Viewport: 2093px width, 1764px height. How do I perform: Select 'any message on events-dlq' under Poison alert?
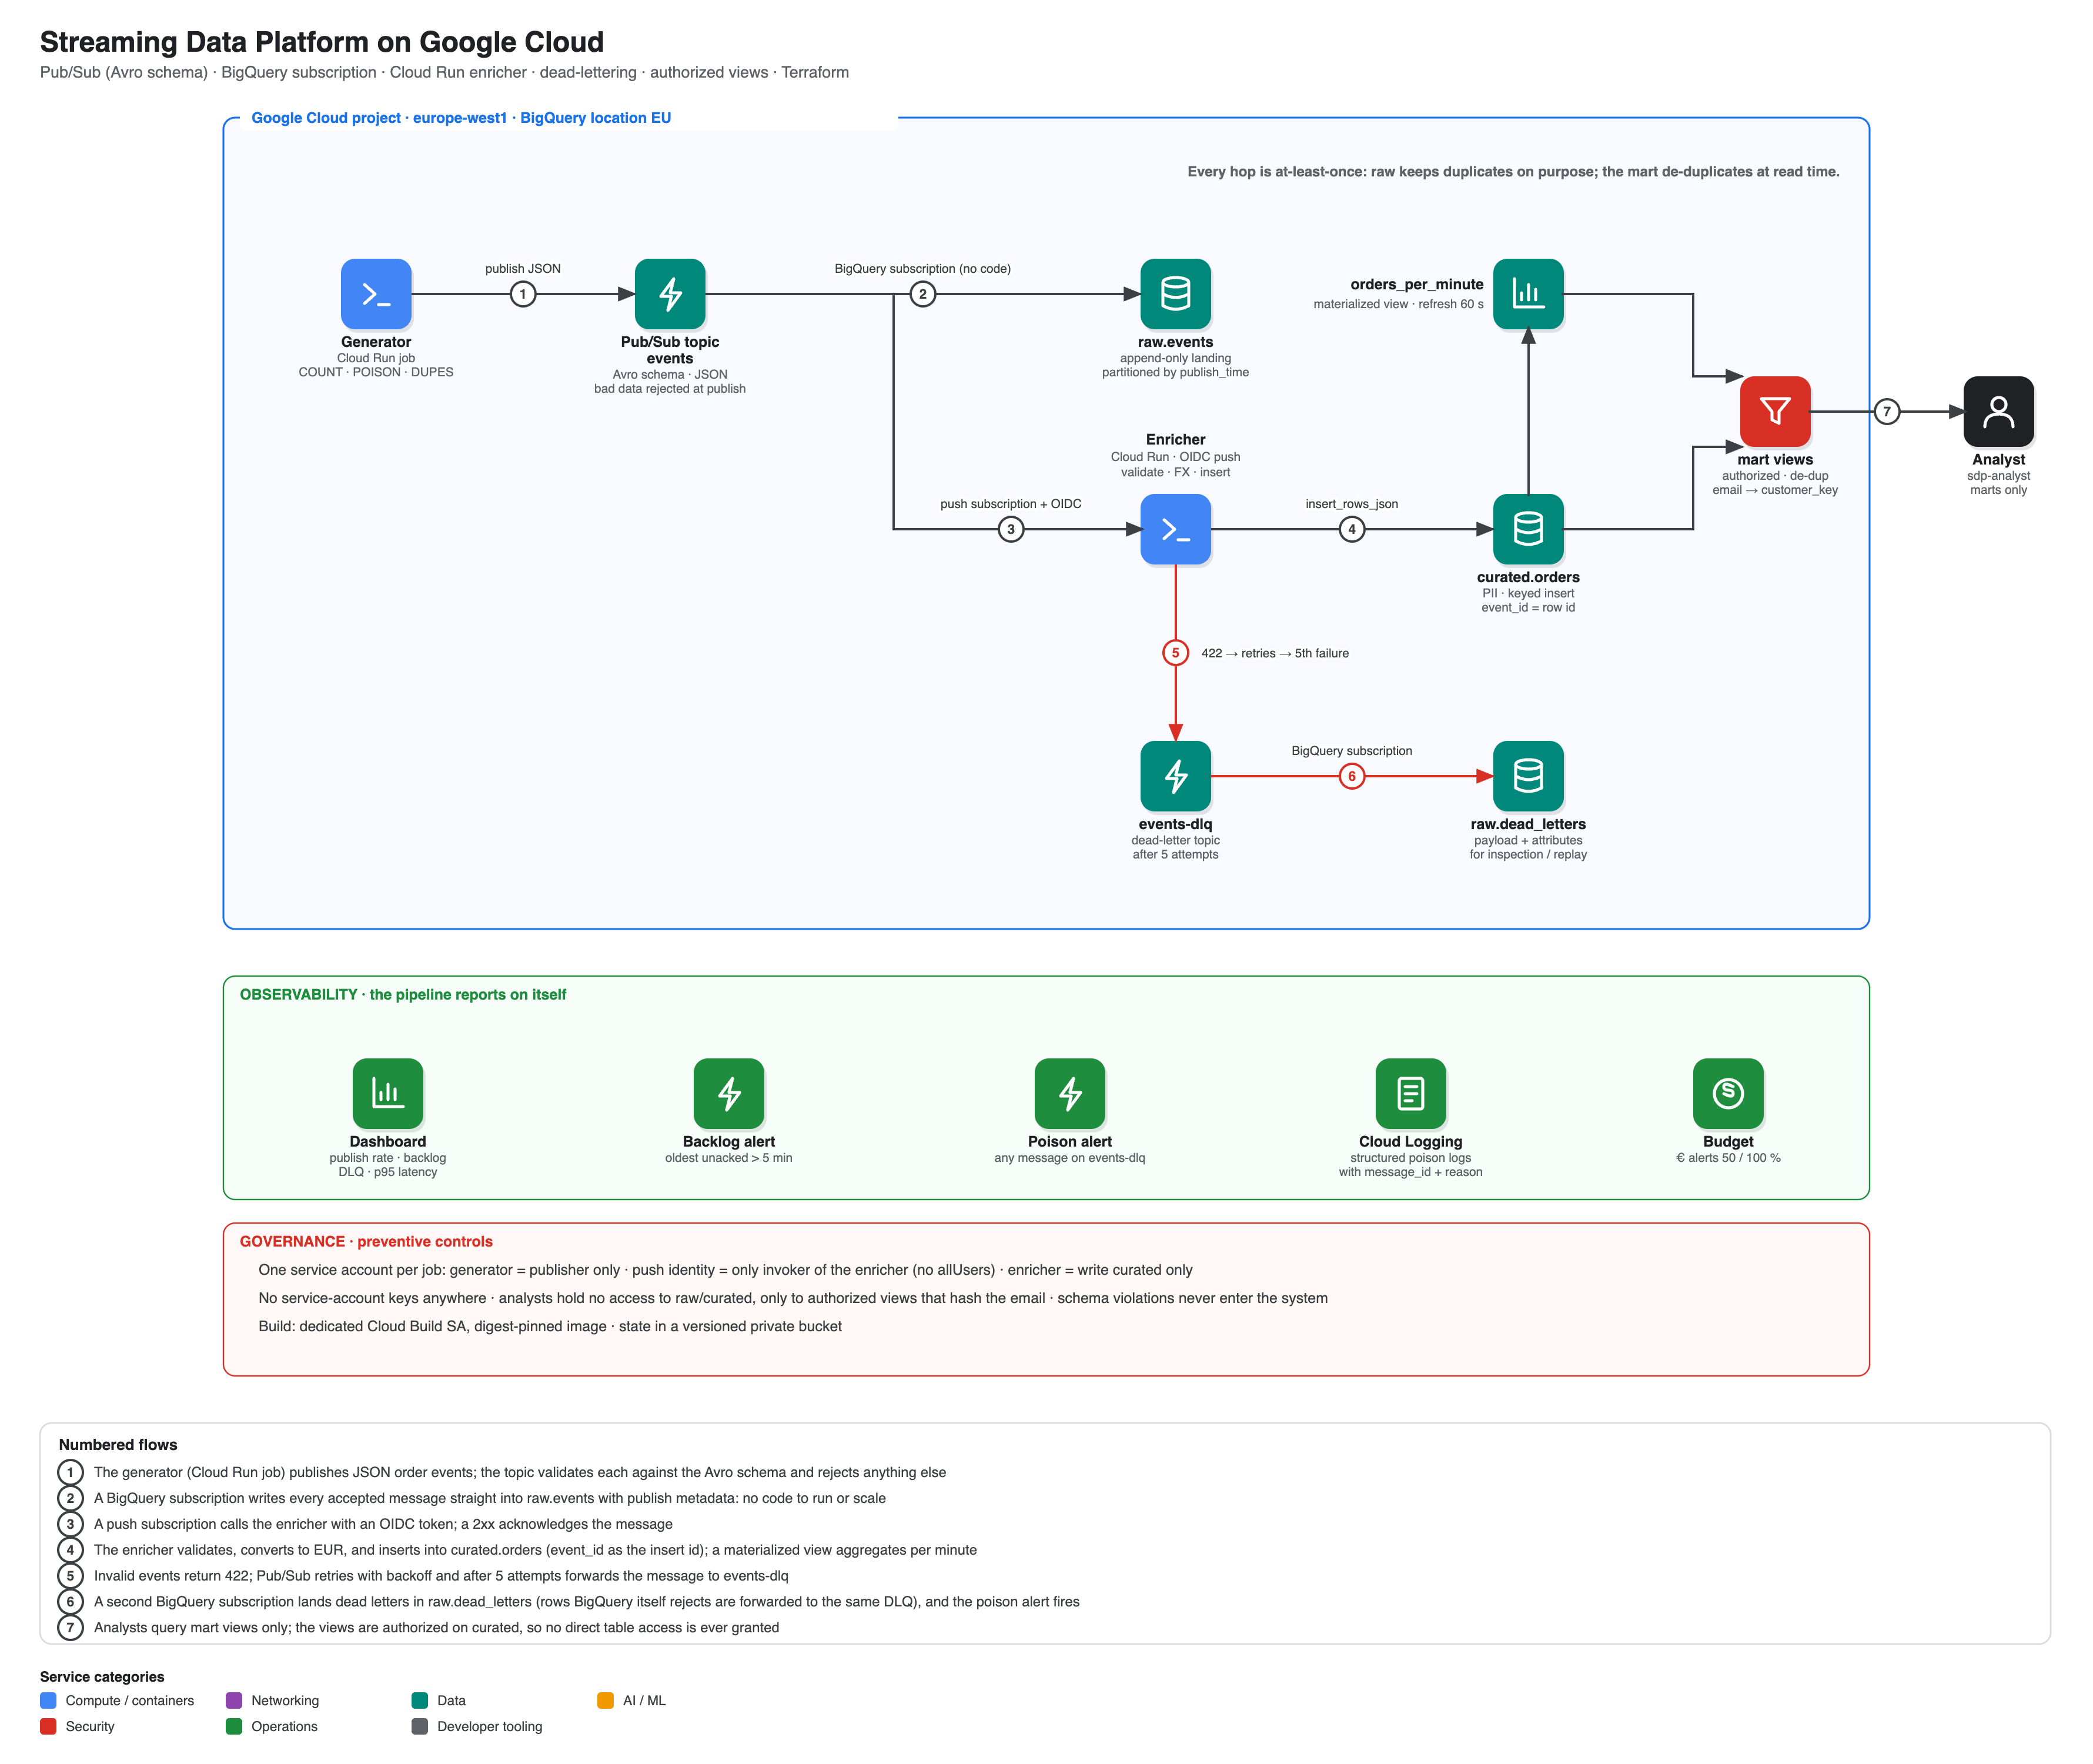coord(1070,1158)
